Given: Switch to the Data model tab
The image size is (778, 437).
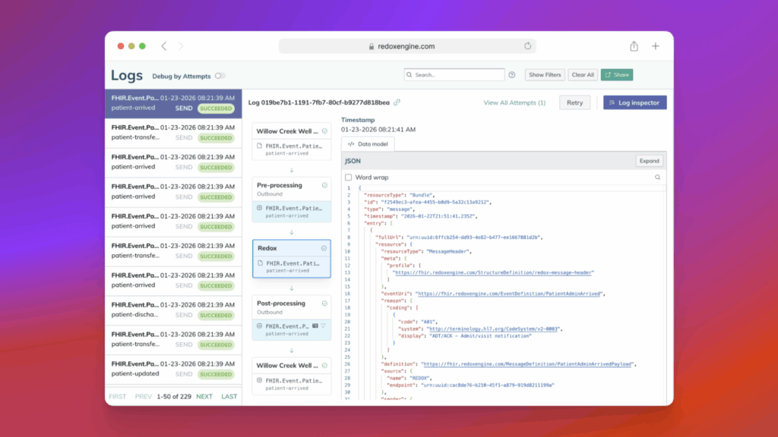Looking at the screenshot, I should click(x=368, y=143).
